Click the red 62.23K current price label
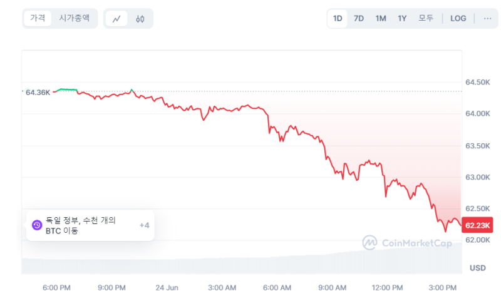The image size is (501, 301). point(478,225)
